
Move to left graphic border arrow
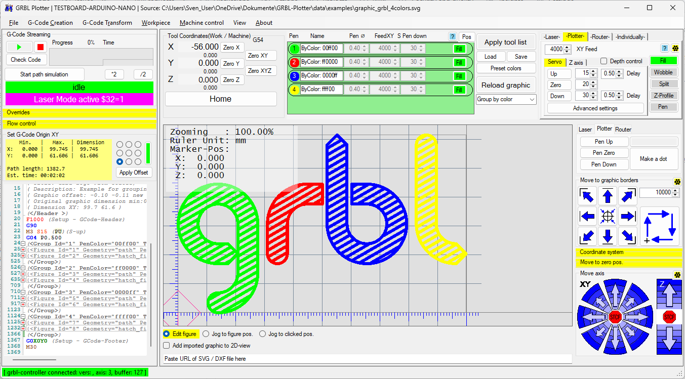click(x=587, y=217)
